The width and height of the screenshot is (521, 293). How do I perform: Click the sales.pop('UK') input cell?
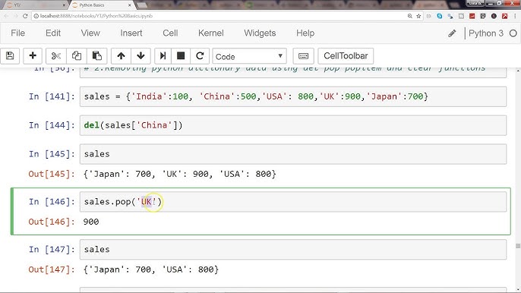click(x=293, y=202)
